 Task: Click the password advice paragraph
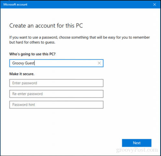click(x=80, y=40)
